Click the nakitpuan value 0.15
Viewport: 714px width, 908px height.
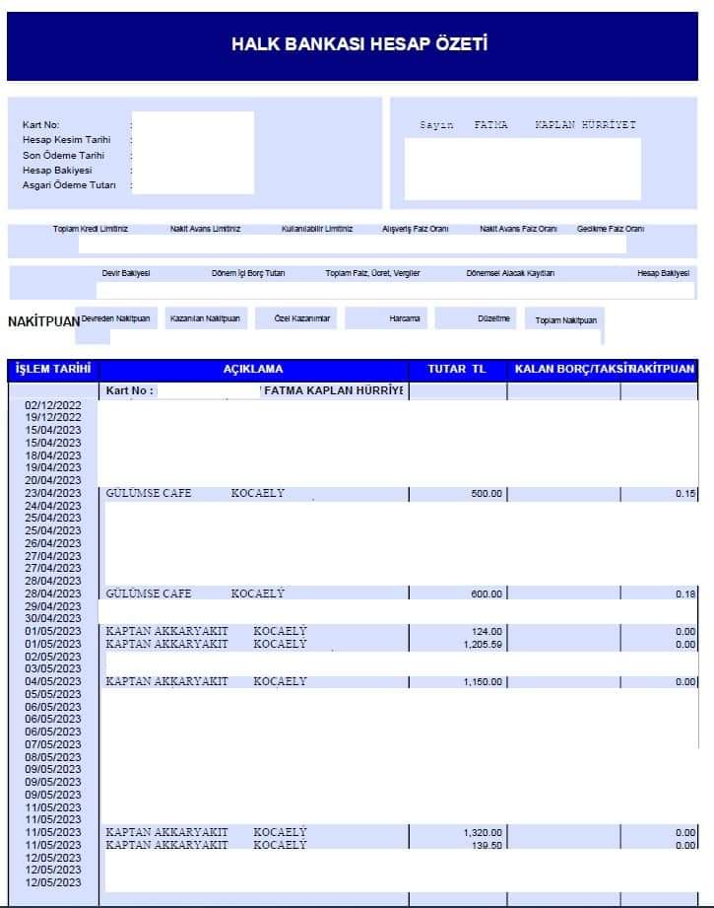685,494
